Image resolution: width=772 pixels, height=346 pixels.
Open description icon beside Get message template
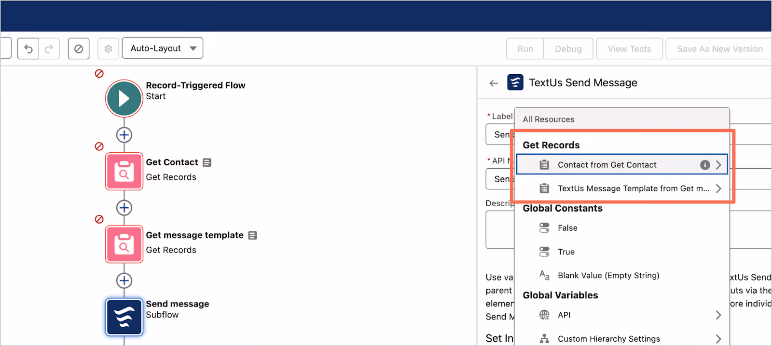[252, 235]
